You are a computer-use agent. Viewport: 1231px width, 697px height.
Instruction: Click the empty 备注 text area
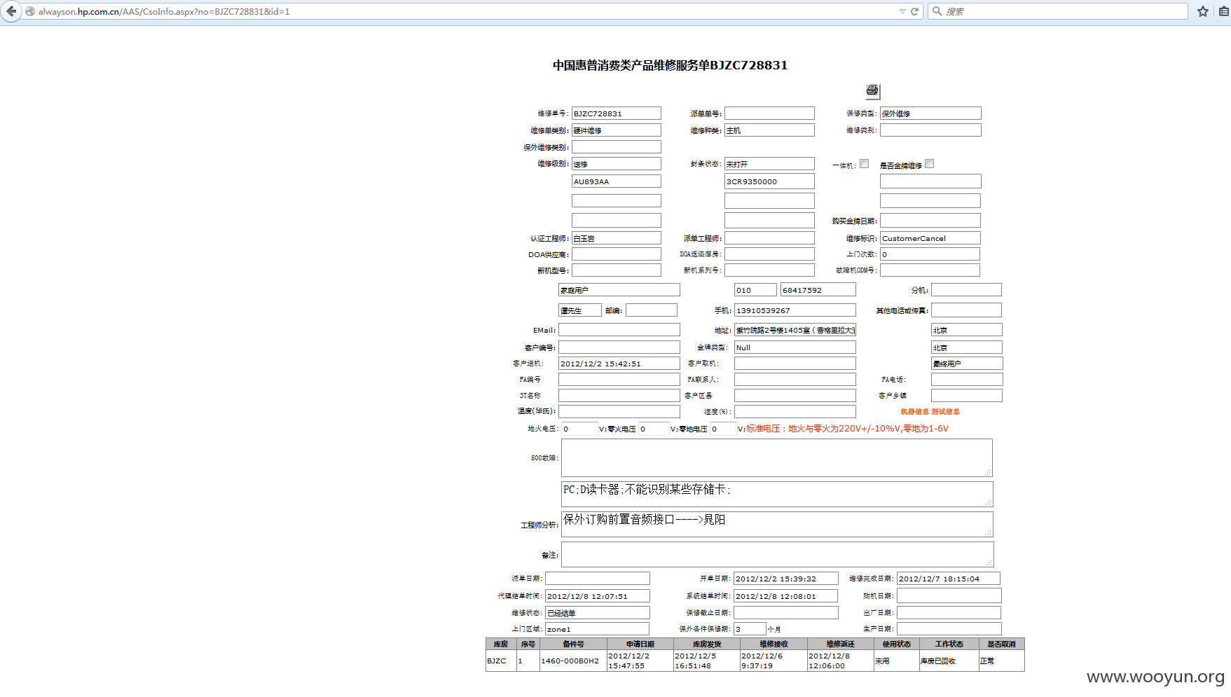coord(777,554)
